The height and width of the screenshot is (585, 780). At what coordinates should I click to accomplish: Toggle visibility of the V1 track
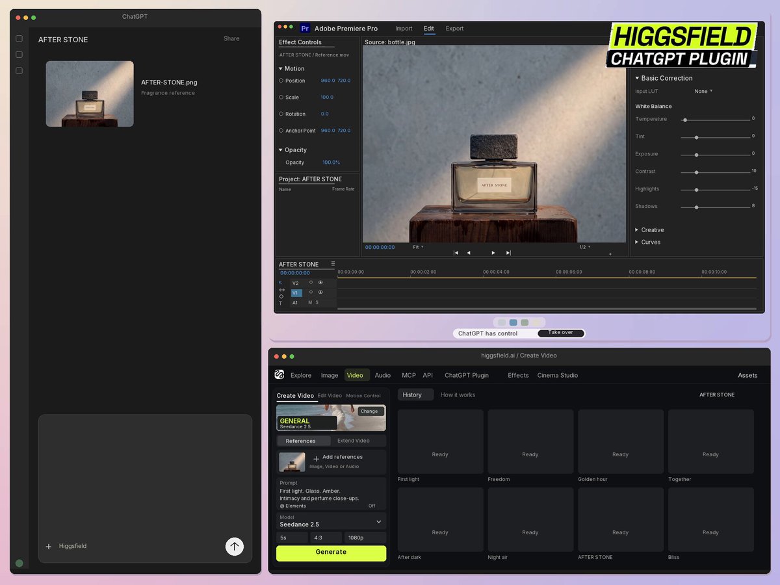320,292
